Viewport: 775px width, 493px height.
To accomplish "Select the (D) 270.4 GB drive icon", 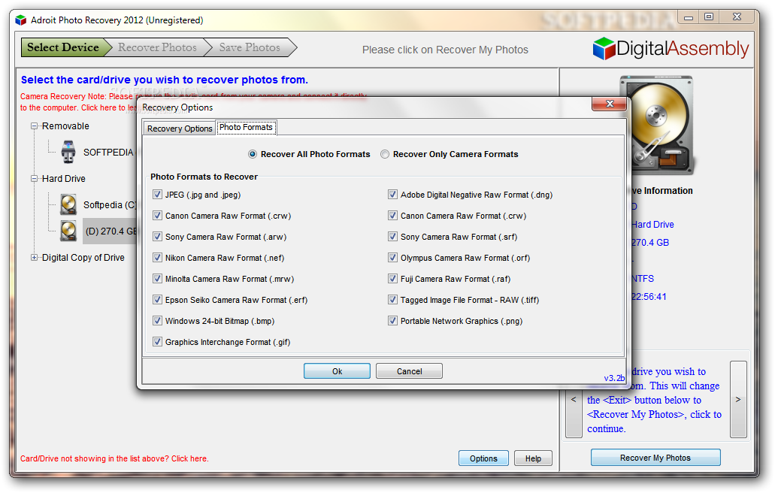I will [x=68, y=231].
